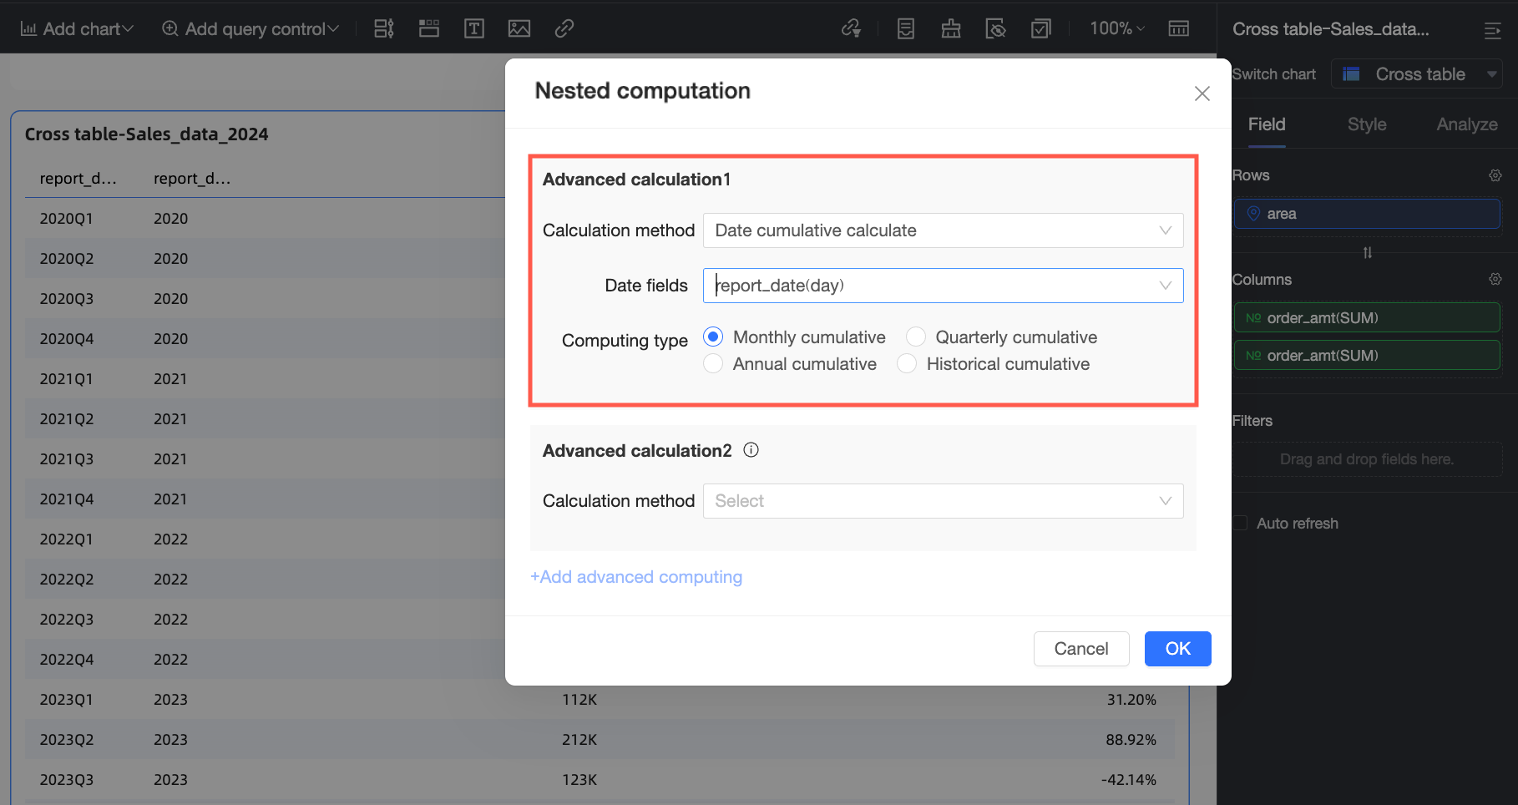Click the 88.92% value cell
The width and height of the screenshot is (1518, 805).
[x=1131, y=740]
